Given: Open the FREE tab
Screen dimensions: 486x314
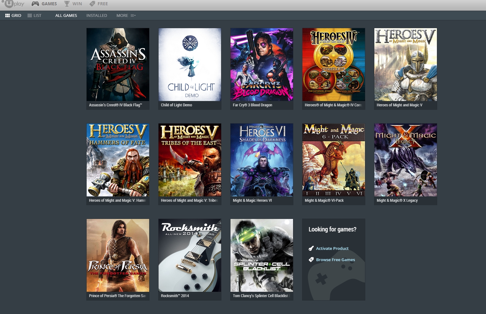Looking at the screenshot, I should [99, 4].
